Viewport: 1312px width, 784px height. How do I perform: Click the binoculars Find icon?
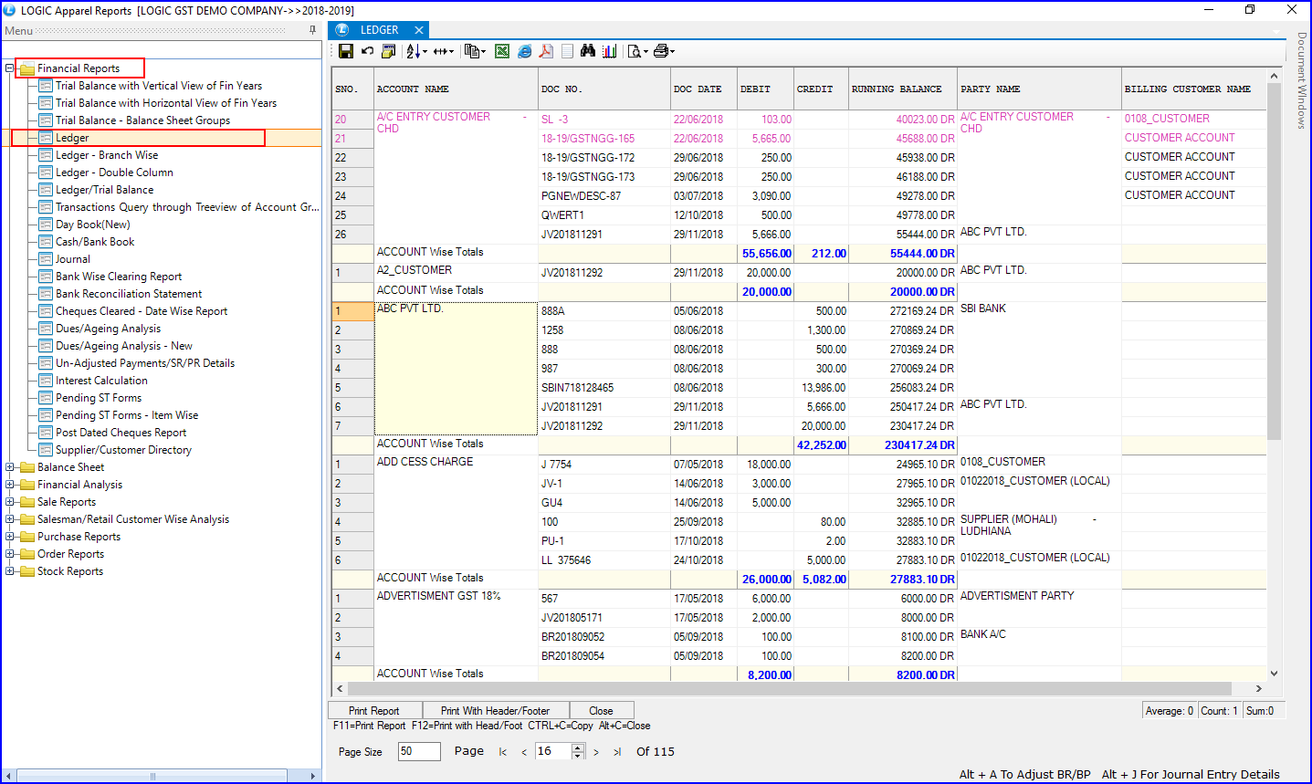pos(588,51)
